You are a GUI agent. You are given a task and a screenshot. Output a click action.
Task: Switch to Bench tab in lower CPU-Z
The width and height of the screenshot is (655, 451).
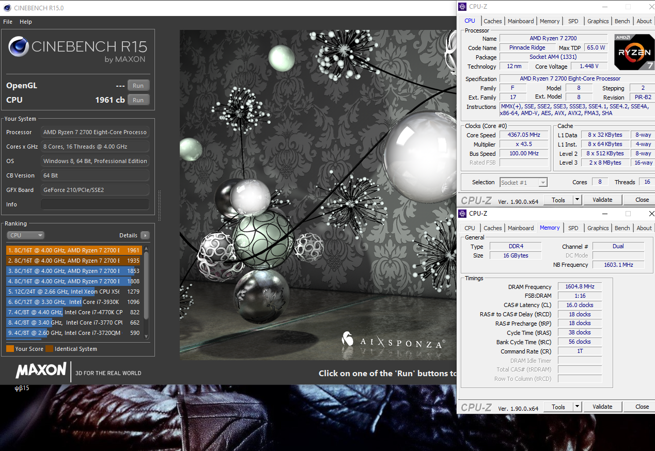pyautogui.click(x=622, y=228)
